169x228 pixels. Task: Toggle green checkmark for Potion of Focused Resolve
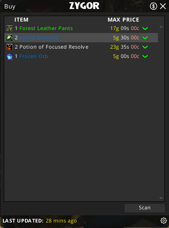[x=145, y=47]
